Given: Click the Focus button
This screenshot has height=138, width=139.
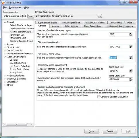Looking at the screenshot, I should pos(31,16).
